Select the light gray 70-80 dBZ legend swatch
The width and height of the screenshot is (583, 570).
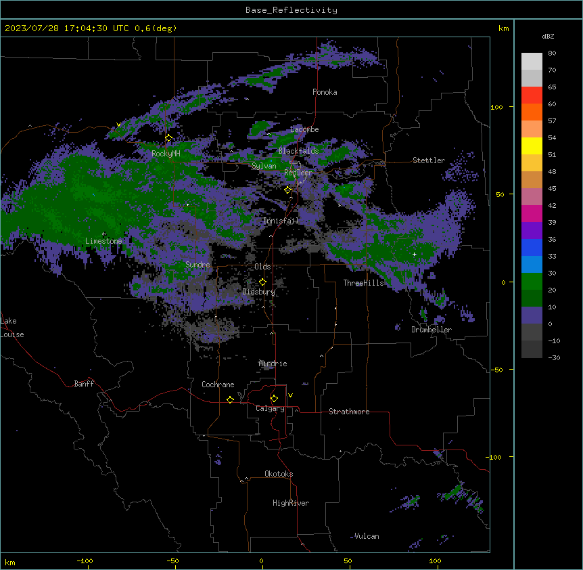coord(532,62)
